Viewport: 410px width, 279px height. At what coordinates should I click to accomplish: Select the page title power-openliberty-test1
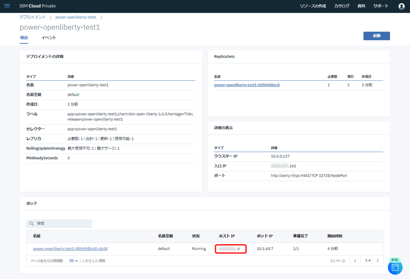pos(60,27)
